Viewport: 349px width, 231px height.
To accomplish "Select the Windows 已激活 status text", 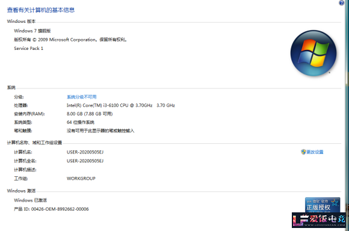I will (x=30, y=200).
